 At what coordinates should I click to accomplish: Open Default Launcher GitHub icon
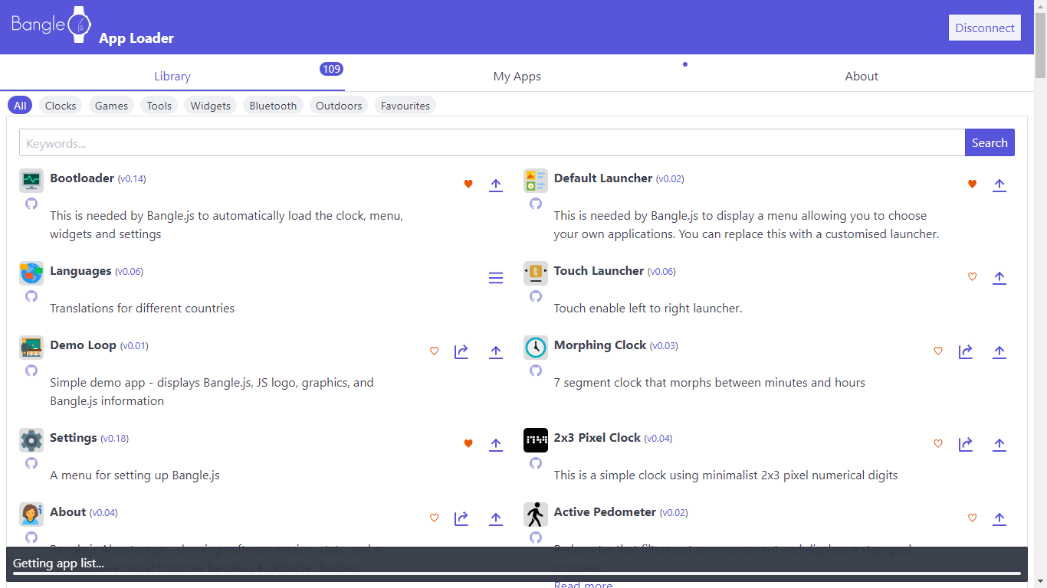536,204
